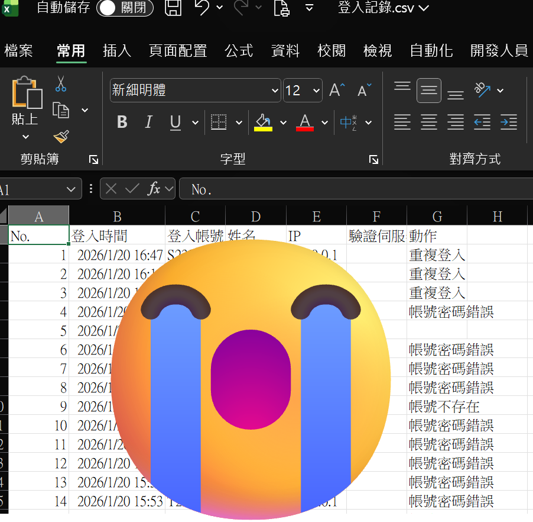The image size is (533, 522).
Task: Switch to the 公式 ribbon tab
Action: [x=239, y=51]
